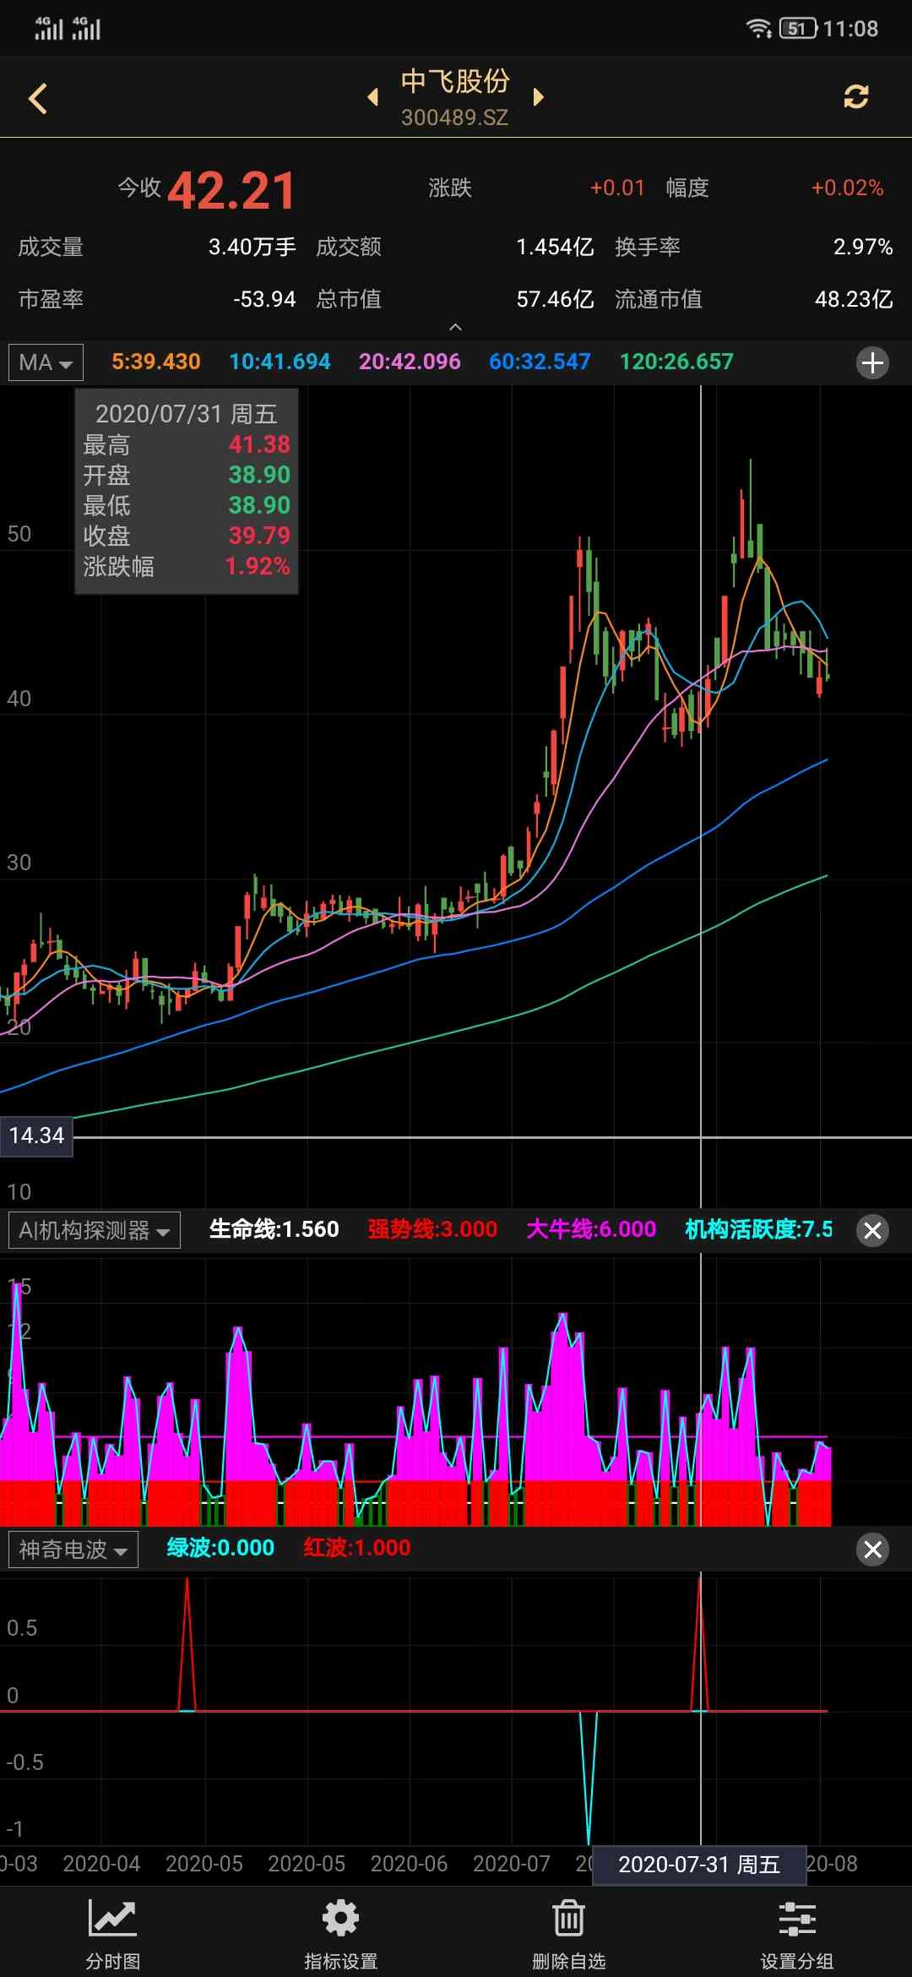Select the 14.34 price level label
Viewport: 912px width, 1977px height.
pyautogui.click(x=36, y=1136)
